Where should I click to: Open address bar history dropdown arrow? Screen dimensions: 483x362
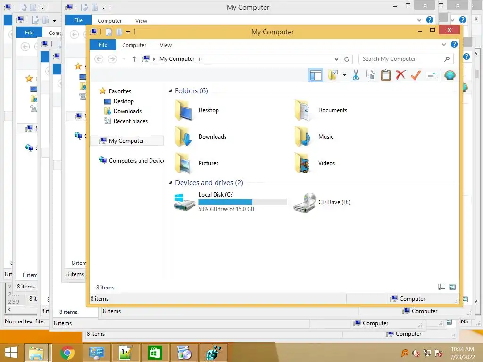coord(336,59)
